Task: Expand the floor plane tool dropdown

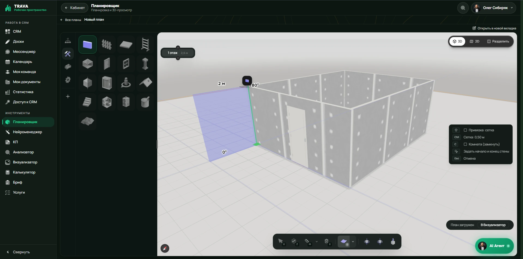Action: coord(353,242)
